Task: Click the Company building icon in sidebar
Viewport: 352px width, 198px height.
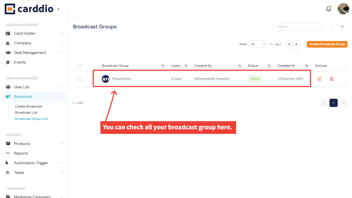Action: click(x=8, y=43)
